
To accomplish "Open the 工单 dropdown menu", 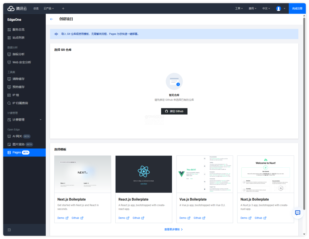I will pos(239,9).
